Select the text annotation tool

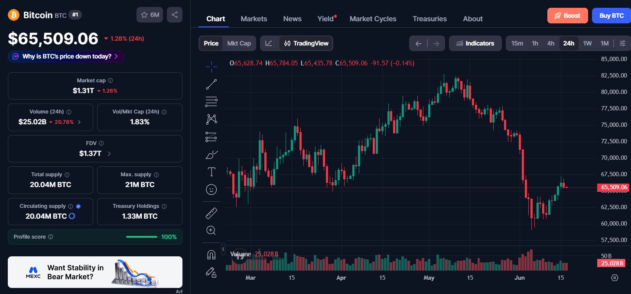tap(211, 172)
